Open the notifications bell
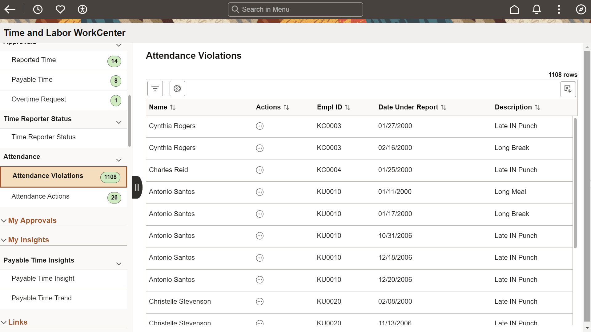Viewport: 591px width, 332px height. (537, 9)
